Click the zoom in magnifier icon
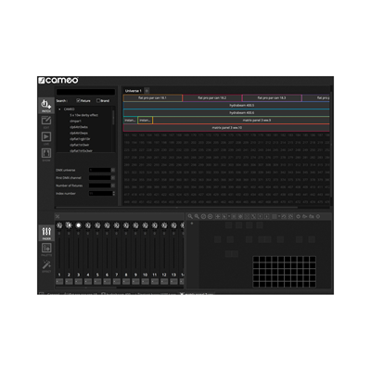 tap(190, 216)
